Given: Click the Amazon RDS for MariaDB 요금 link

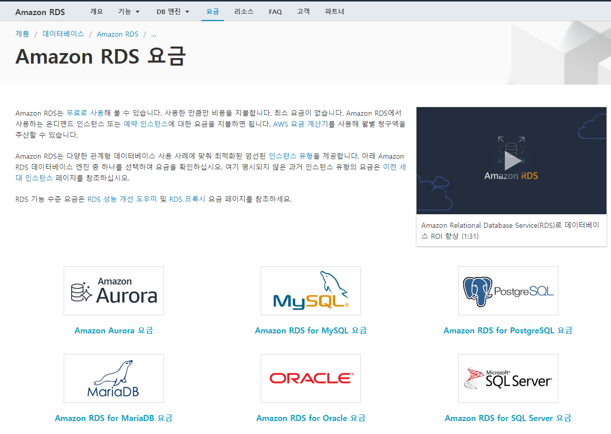Looking at the screenshot, I should click(x=114, y=418).
